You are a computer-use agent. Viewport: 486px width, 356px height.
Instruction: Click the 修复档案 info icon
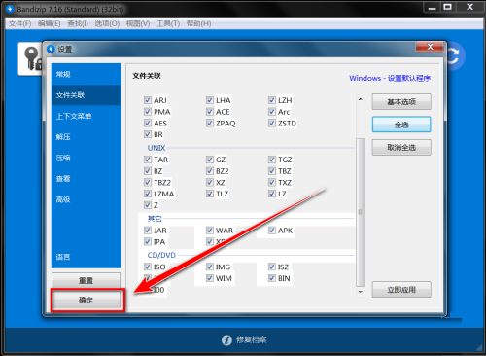pyautogui.click(x=226, y=340)
